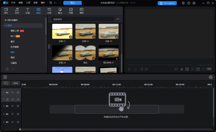Screen dimensions: 216x132
Task: Click the play button in preview
Action: point(129,69)
